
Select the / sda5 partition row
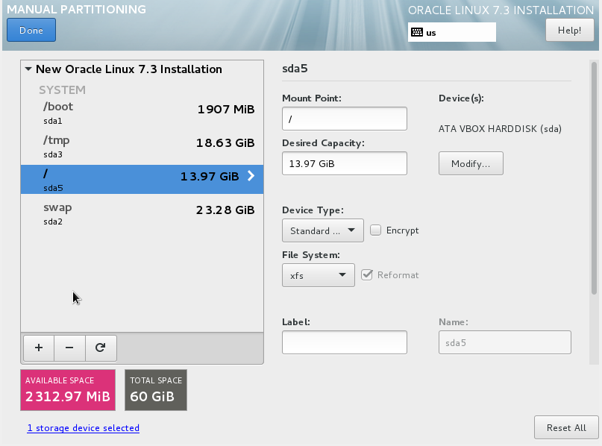point(142,179)
